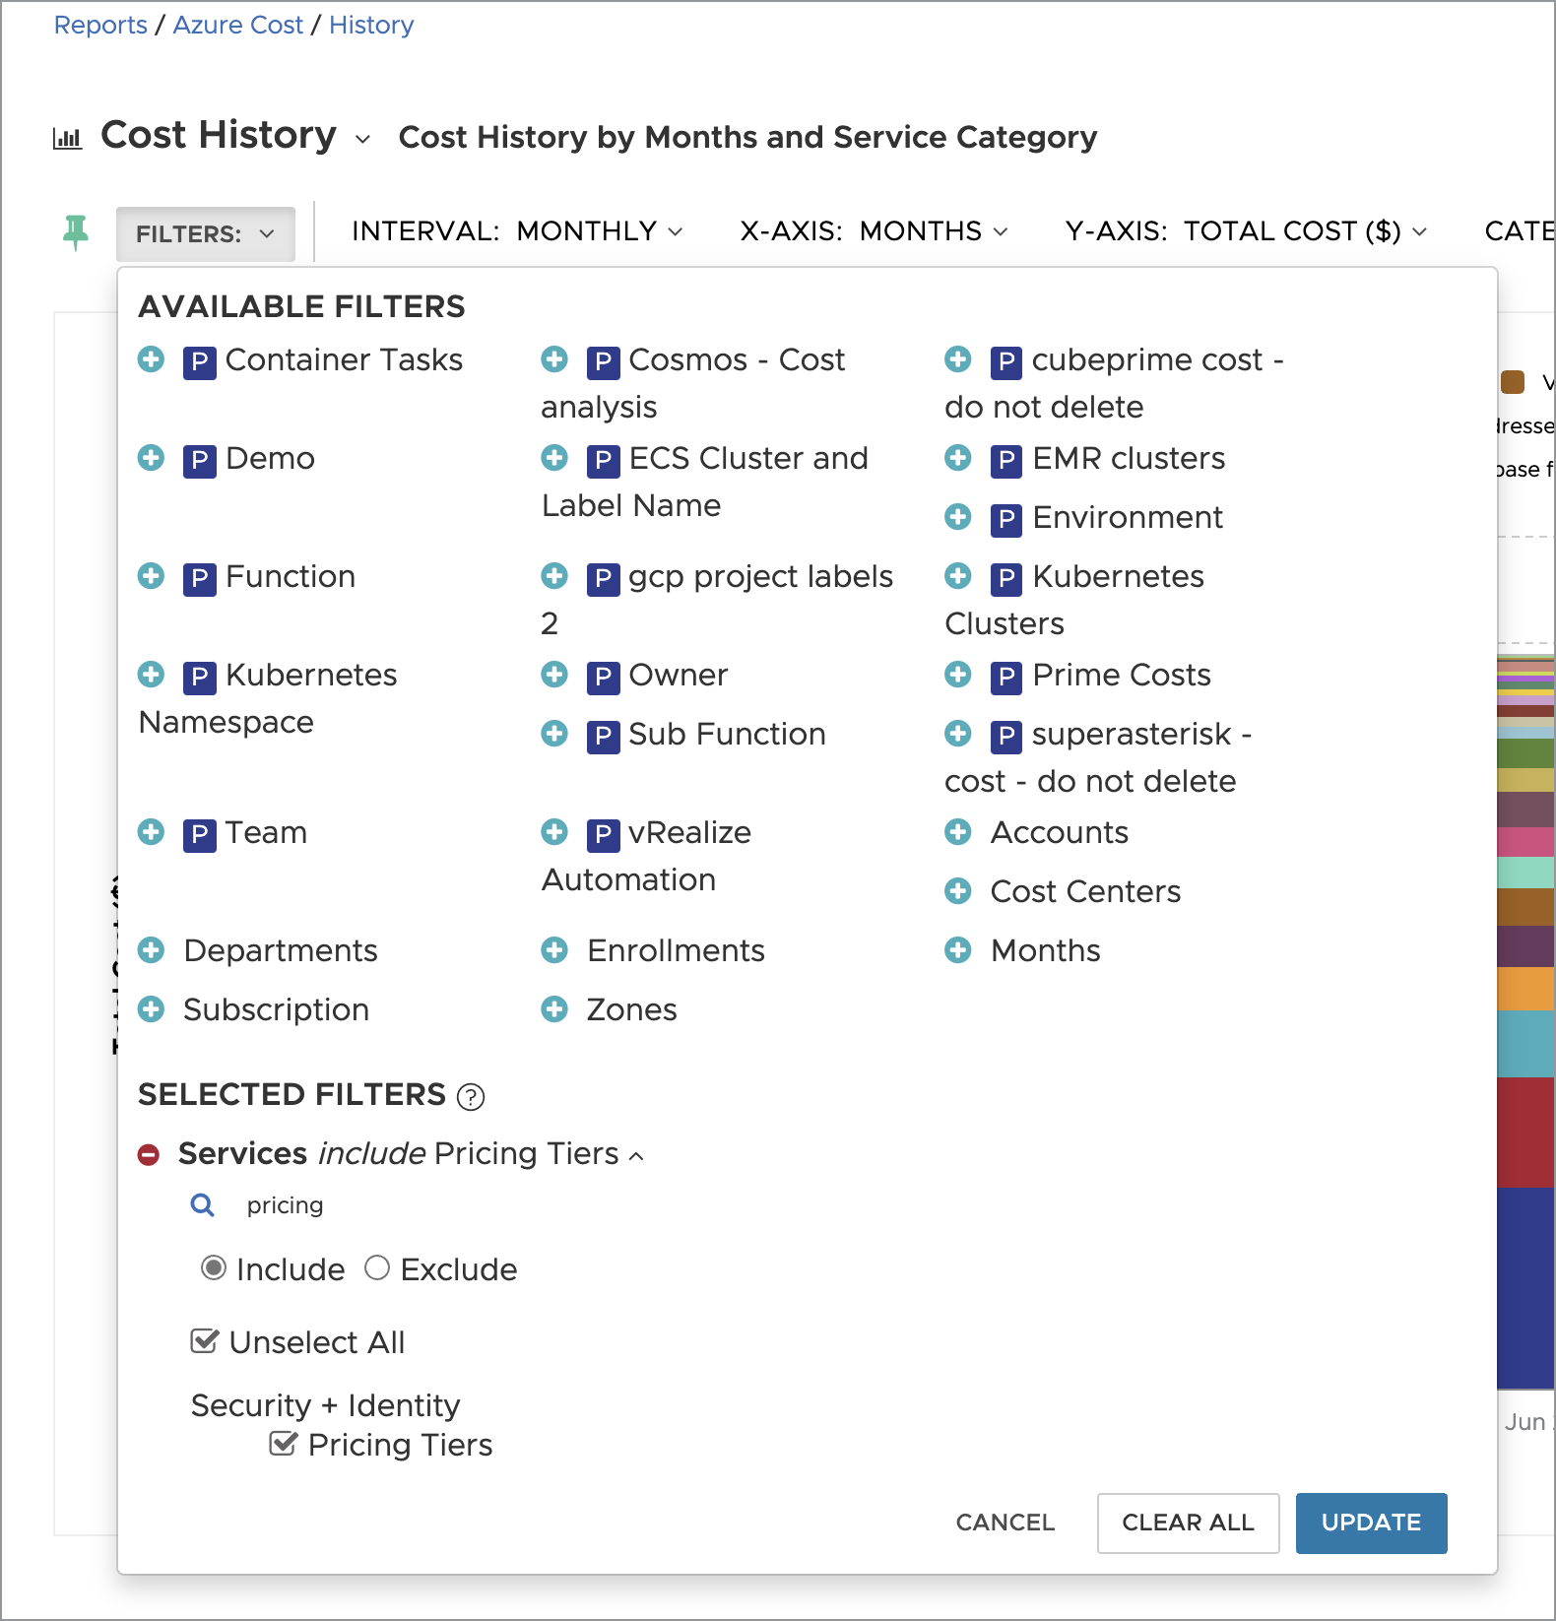Remove the Services filter with minus icon
Image resolution: width=1556 pixels, height=1621 pixels.
pos(149,1154)
